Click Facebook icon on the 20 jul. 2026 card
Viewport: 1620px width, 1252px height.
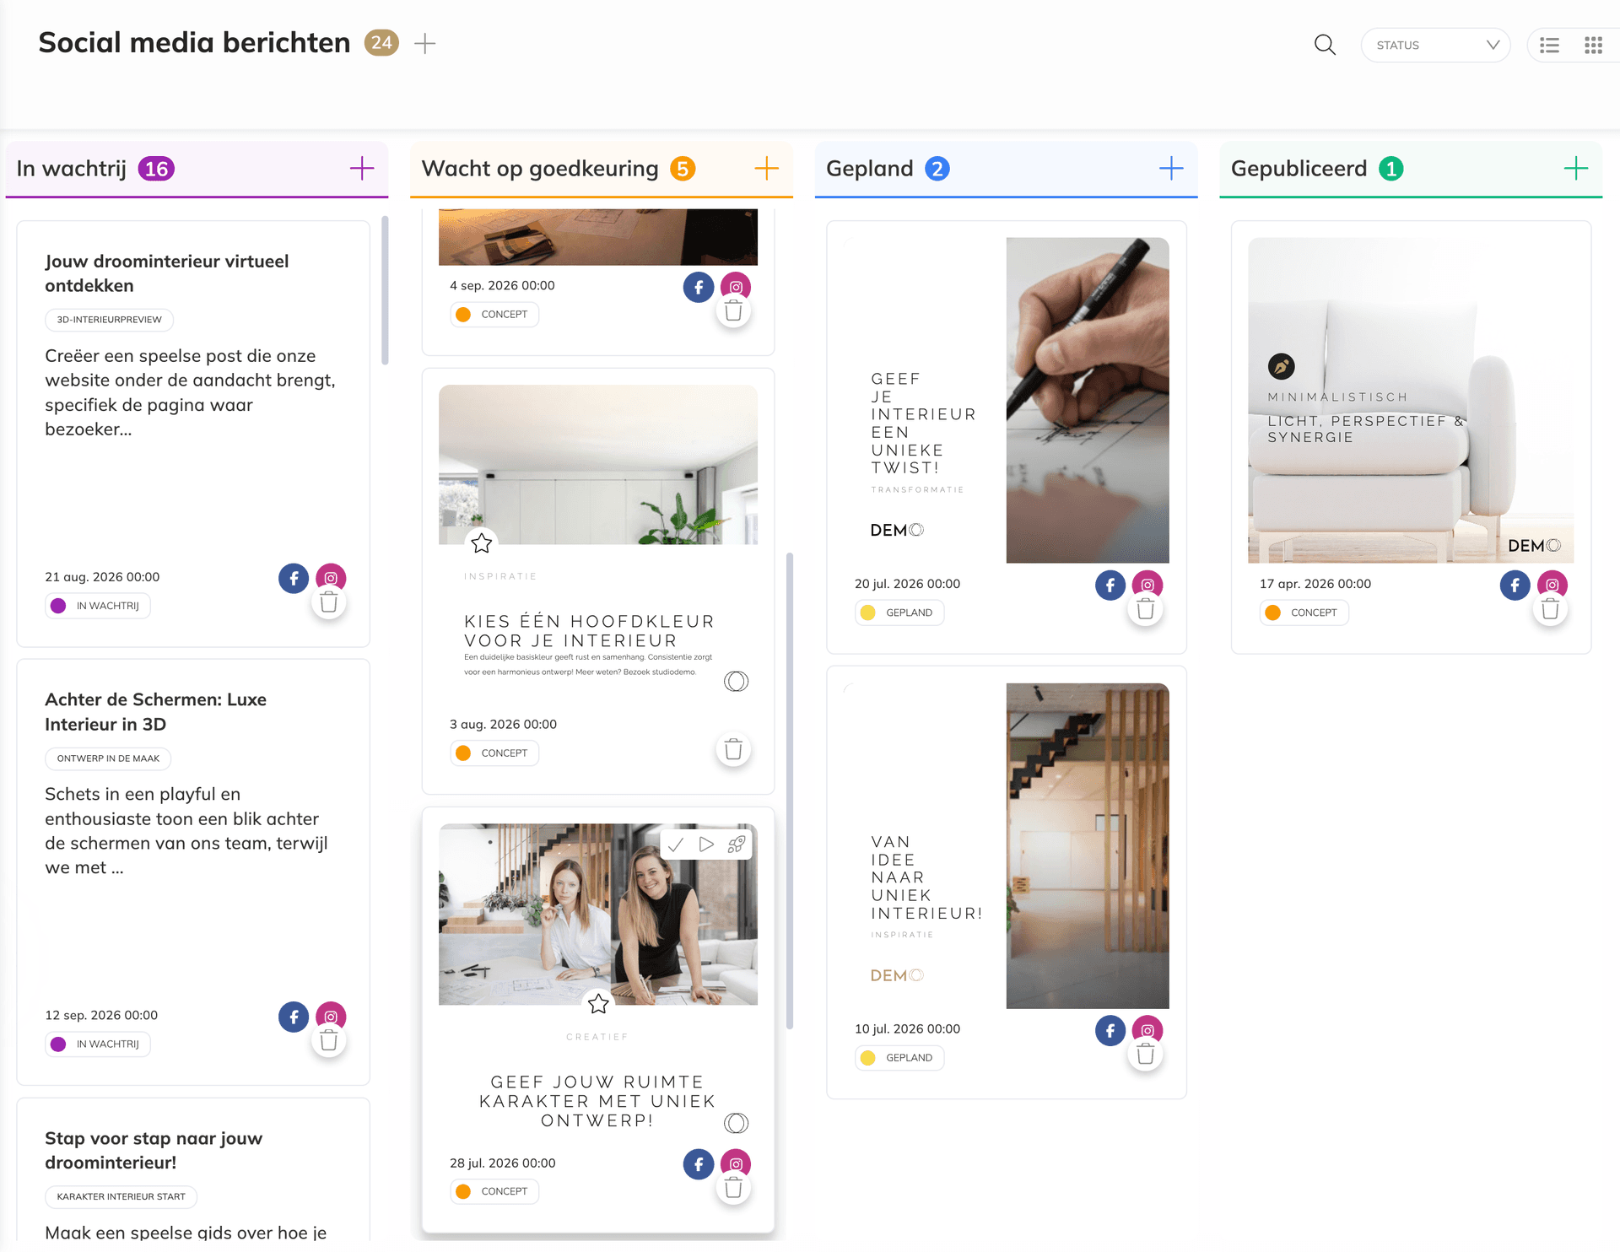[1110, 585]
